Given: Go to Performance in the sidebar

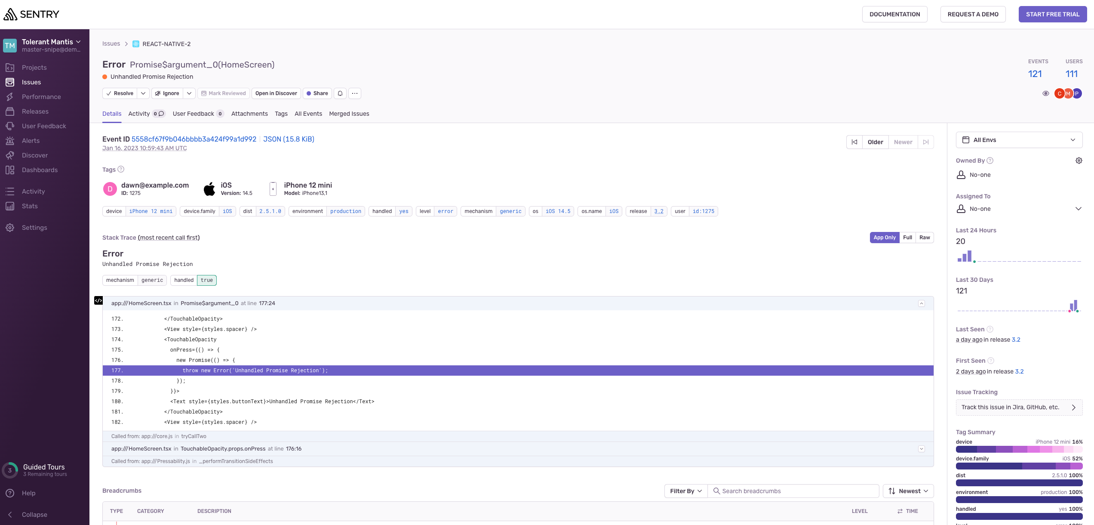Looking at the screenshot, I should coord(41,97).
